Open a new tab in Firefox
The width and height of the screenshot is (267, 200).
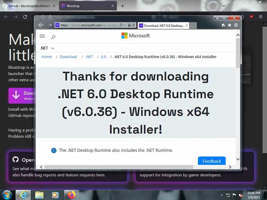[122, 6]
